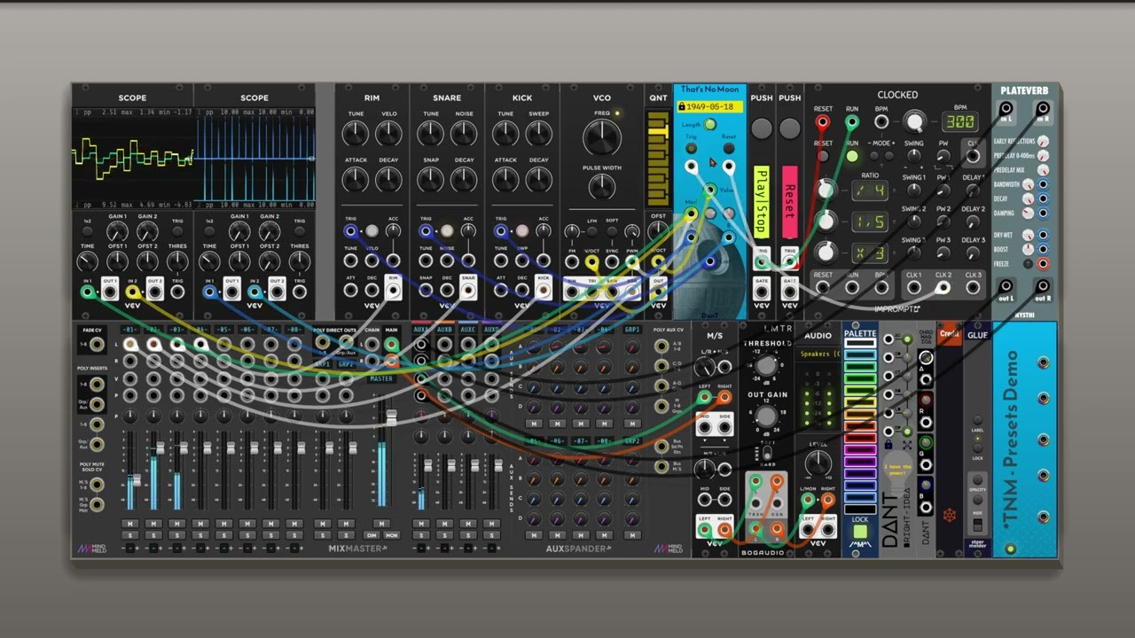Click Clocked MODE minus button
1135x638 pixels.
[x=873, y=156]
